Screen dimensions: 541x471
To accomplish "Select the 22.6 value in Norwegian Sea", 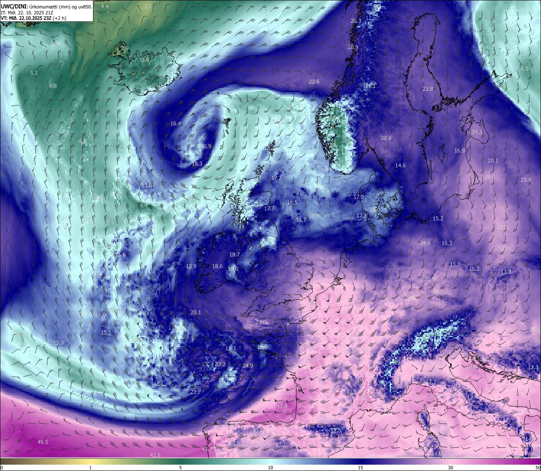I will [314, 82].
